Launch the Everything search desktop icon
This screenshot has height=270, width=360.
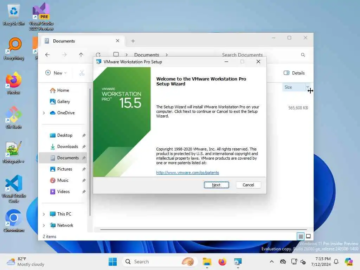pos(14,49)
